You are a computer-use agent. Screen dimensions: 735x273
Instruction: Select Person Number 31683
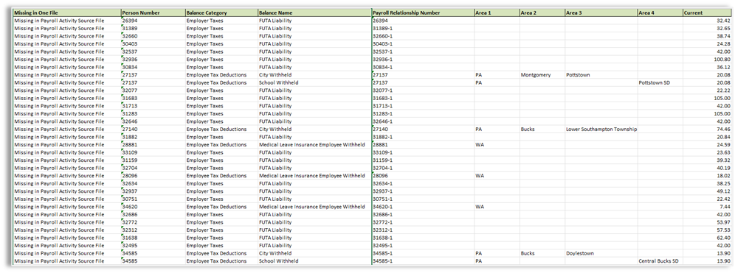(153, 98)
